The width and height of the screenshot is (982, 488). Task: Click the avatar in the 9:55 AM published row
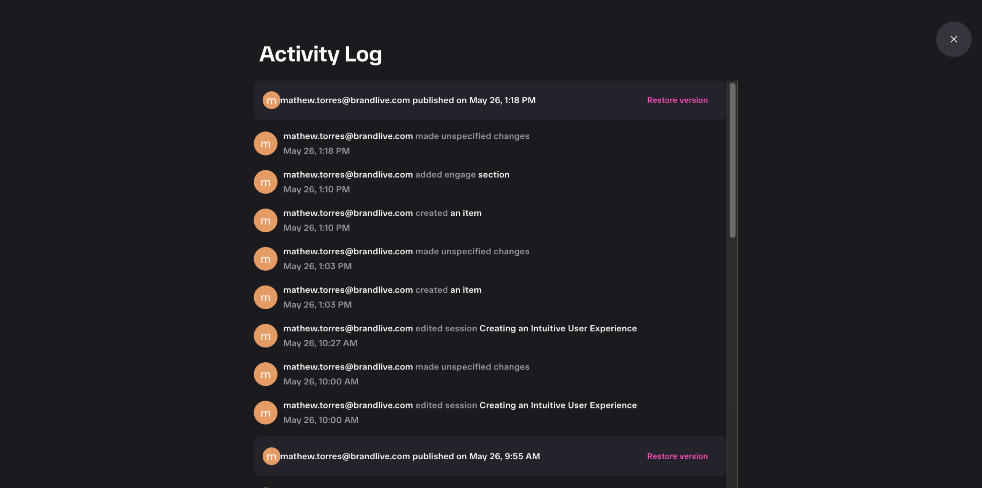click(x=271, y=456)
